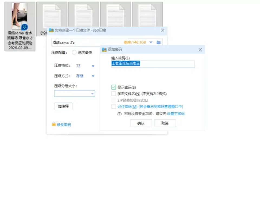This screenshot has width=260, height=208.
Task: Open the 修改密码 link
Action: tap(64, 125)
